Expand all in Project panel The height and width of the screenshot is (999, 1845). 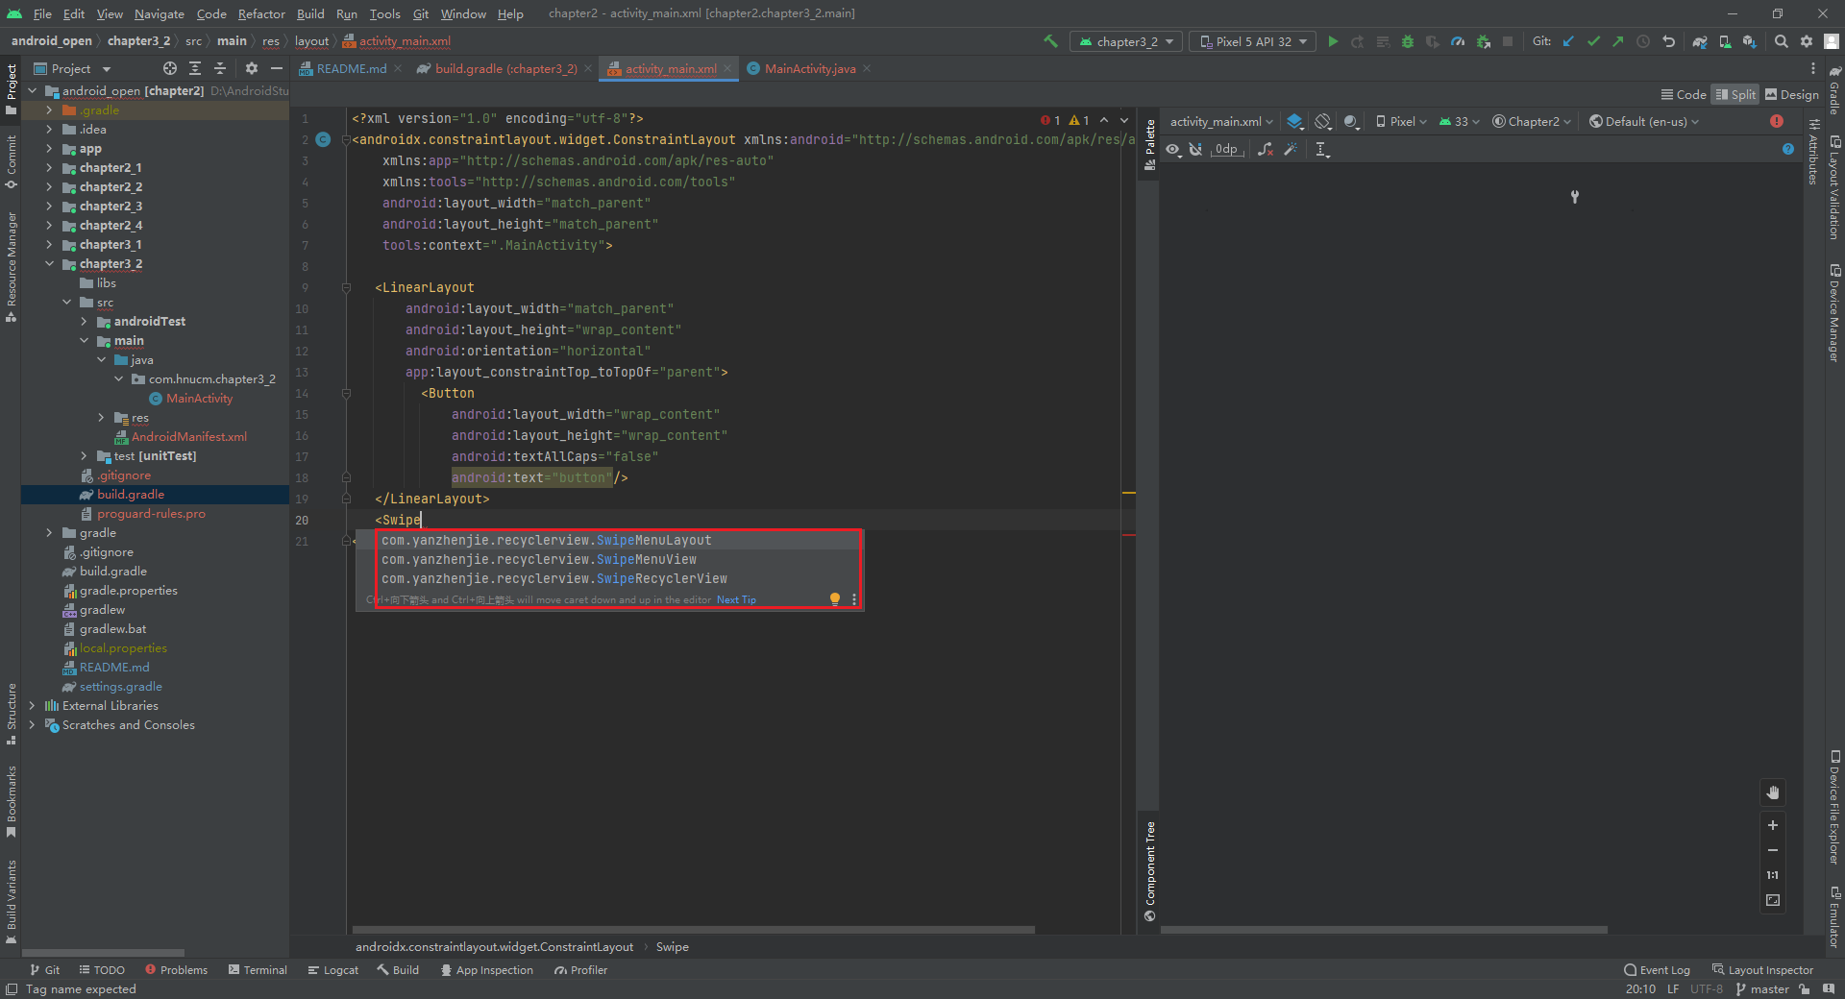coord(195,68)
